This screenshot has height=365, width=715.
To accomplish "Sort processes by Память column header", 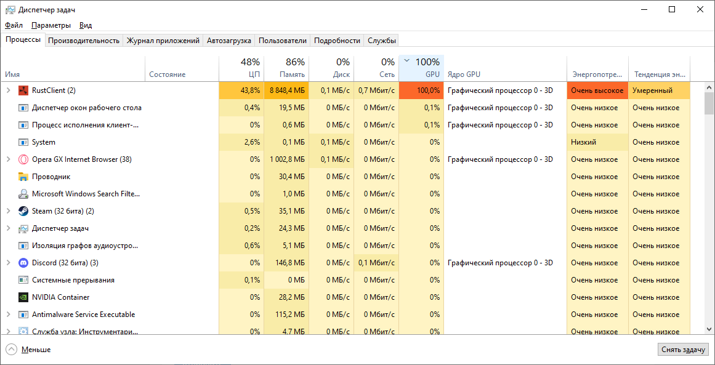I will 286,68.
